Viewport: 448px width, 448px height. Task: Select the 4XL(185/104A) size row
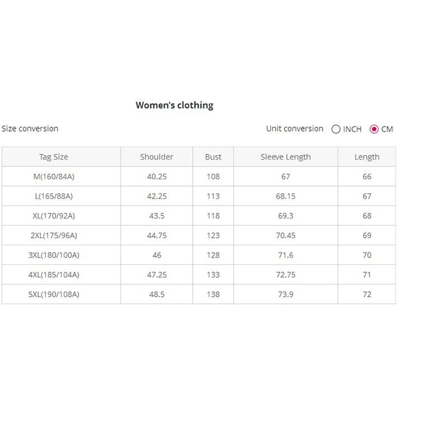(199, 274)
